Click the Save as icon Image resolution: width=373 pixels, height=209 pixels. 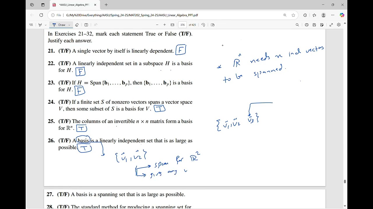322,25
